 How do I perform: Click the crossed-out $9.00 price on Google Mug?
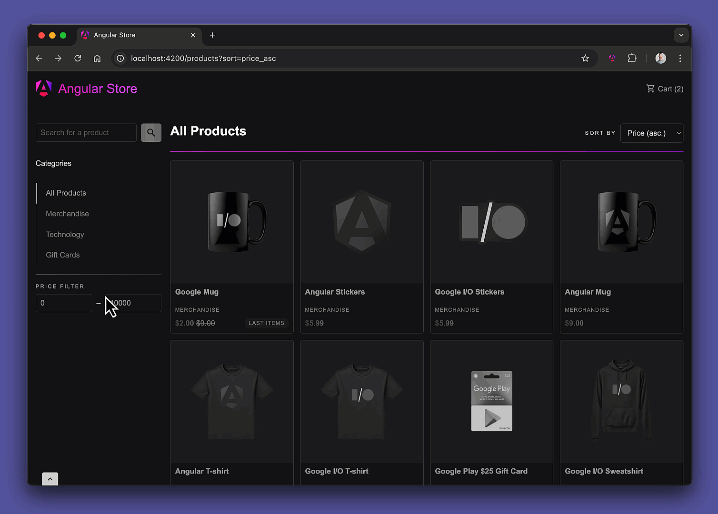[206, 323]
